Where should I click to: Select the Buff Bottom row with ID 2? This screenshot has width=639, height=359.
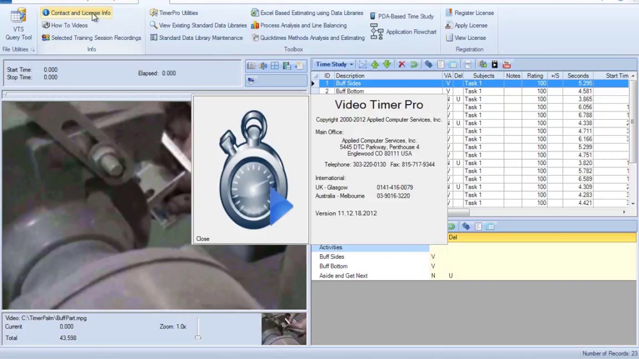coord(470,91)
